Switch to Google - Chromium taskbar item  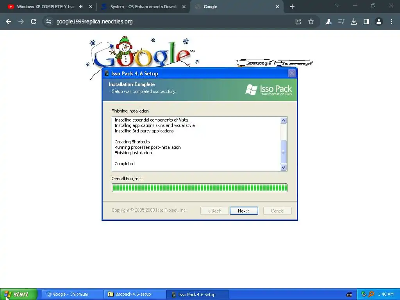[x=72, y=295]
